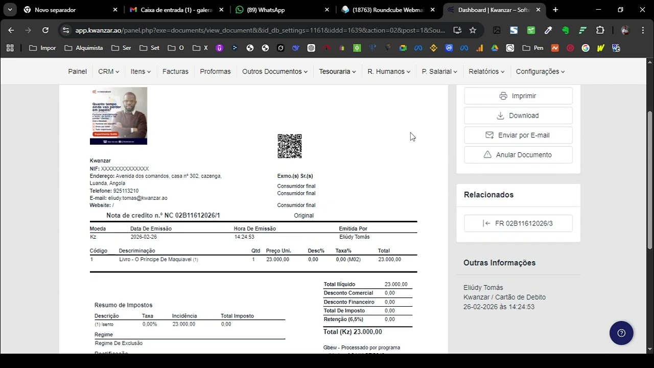Click 'Kwanzar / Cartão de Debito' text
Image resolution: width=654 pixels, height=368 pixels.
point(504,297)
